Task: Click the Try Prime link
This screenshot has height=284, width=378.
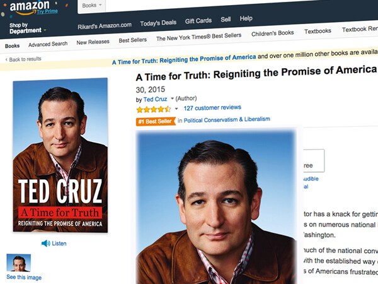Action: pos(47,11)
